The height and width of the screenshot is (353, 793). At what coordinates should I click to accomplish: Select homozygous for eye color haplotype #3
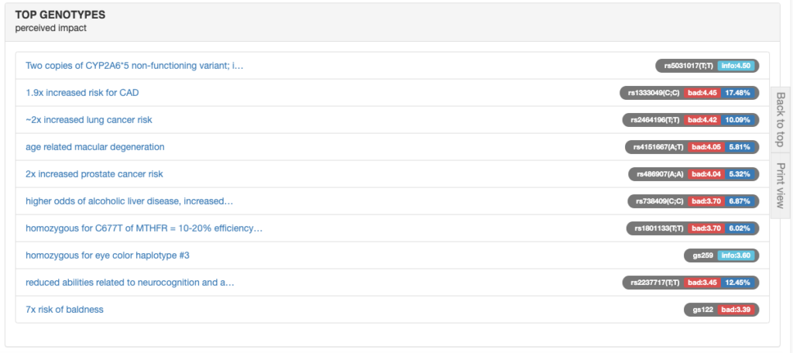(108, 255)
